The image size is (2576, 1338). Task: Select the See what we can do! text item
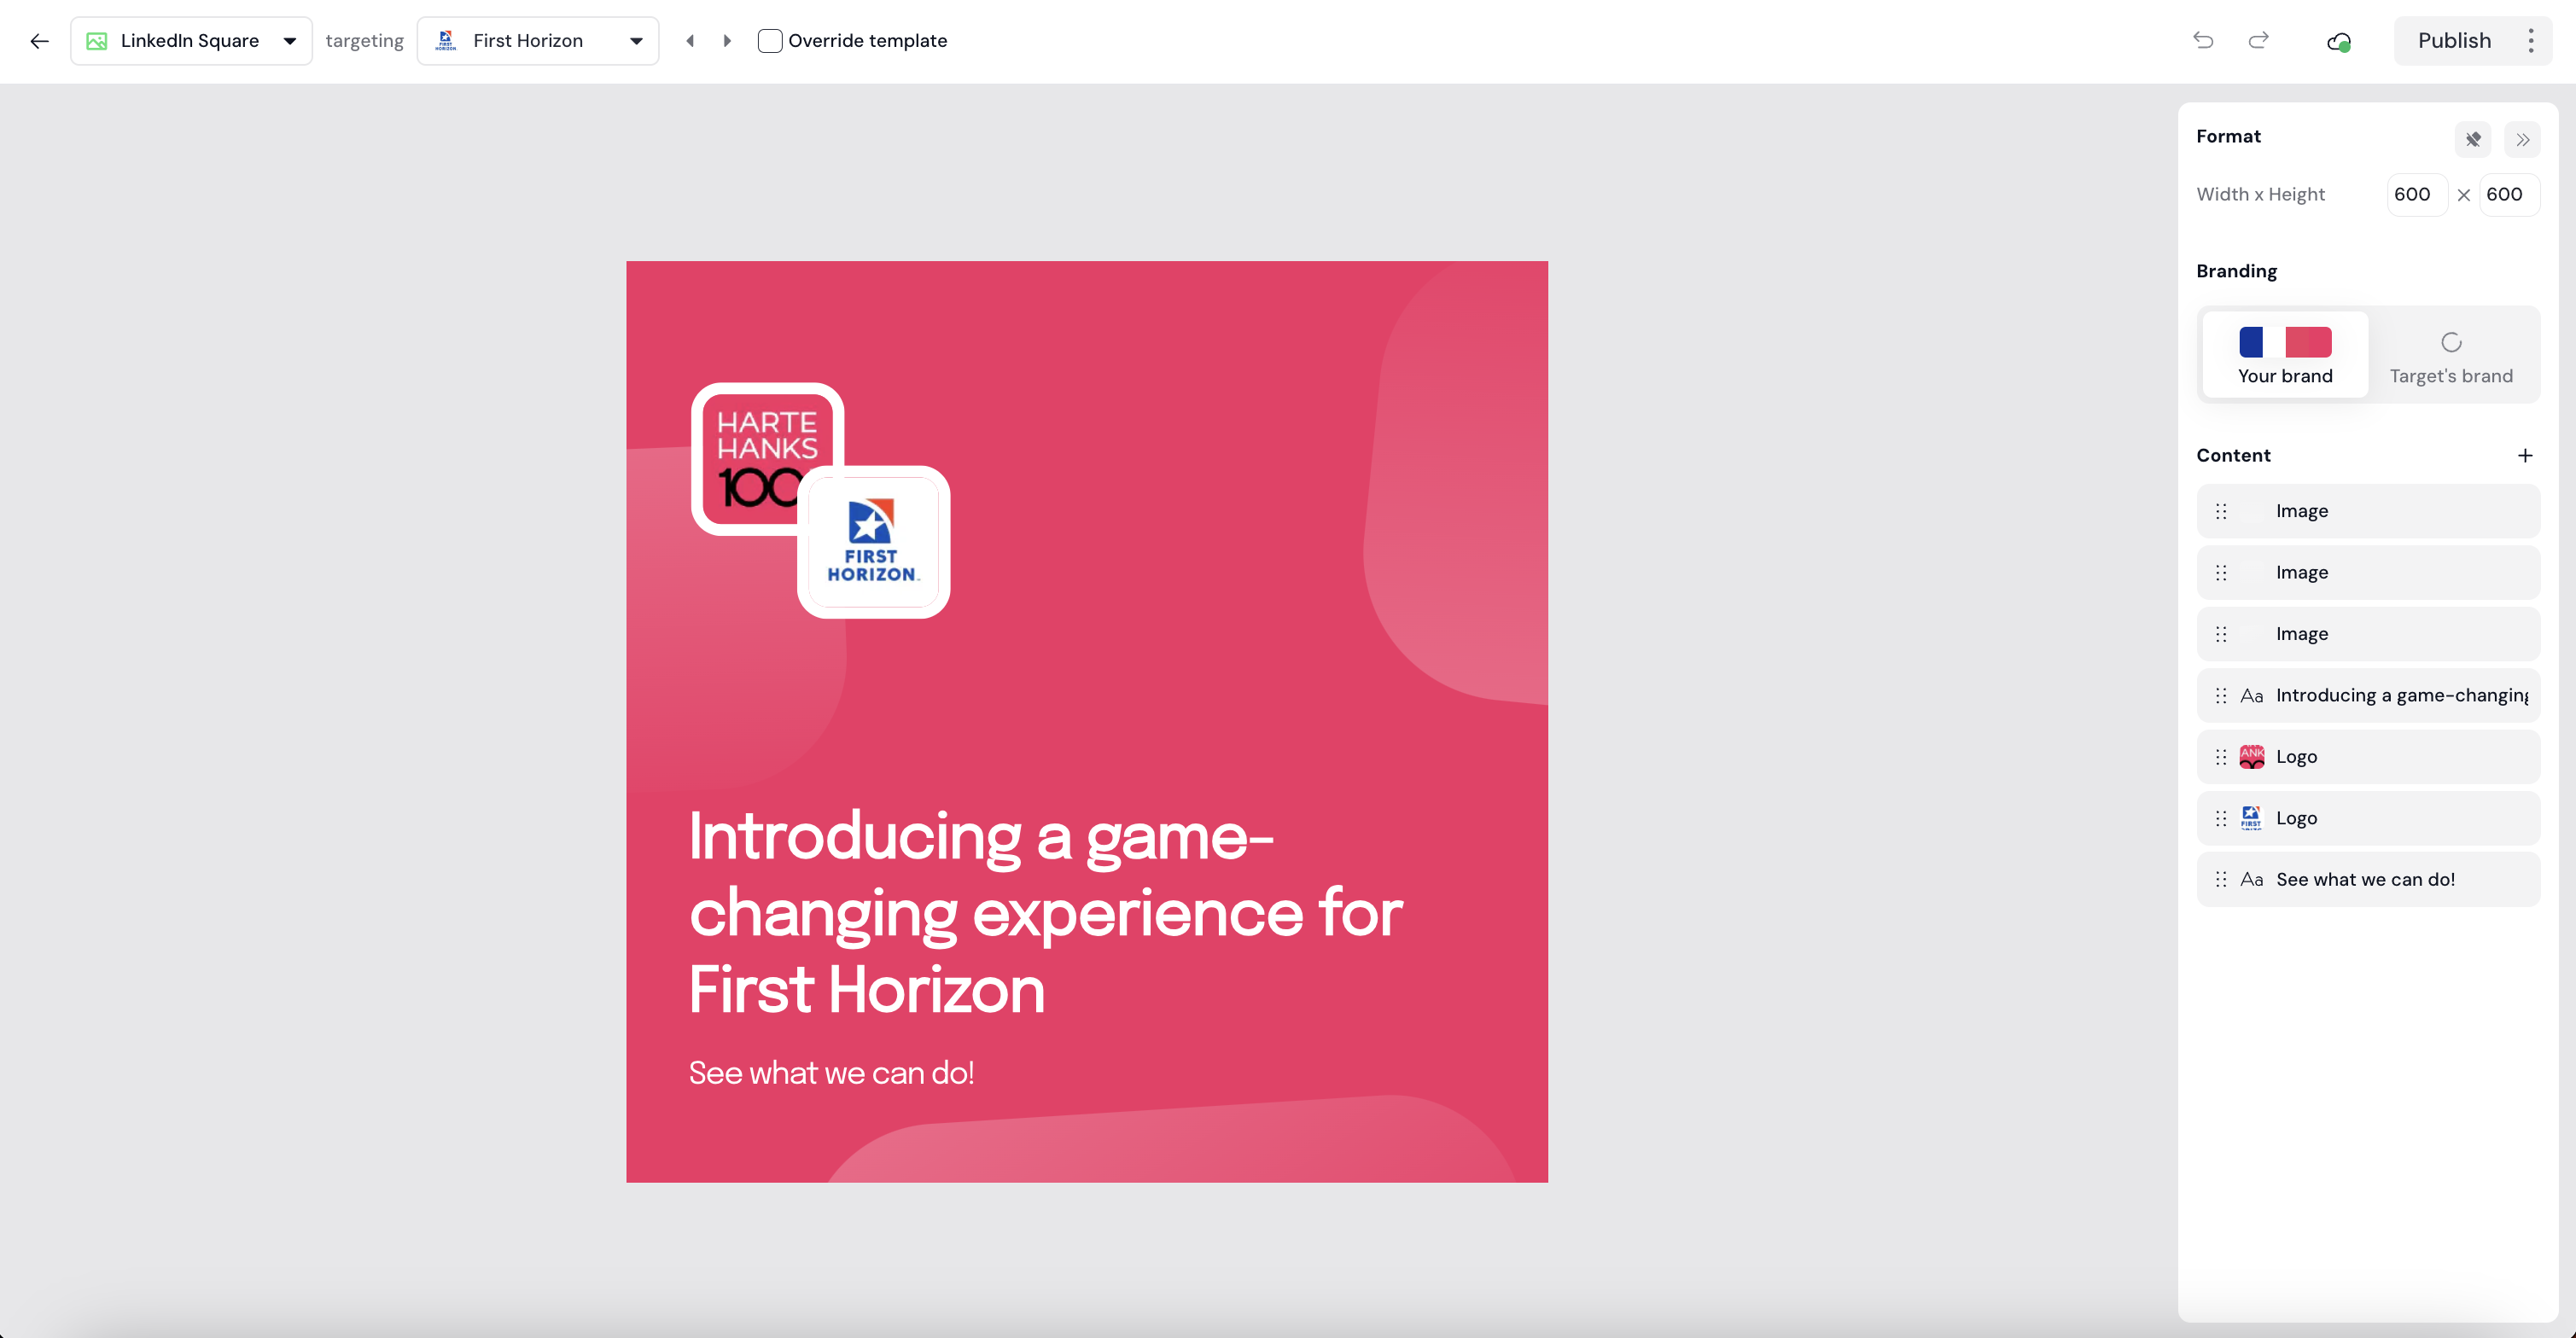[2366, 879]
